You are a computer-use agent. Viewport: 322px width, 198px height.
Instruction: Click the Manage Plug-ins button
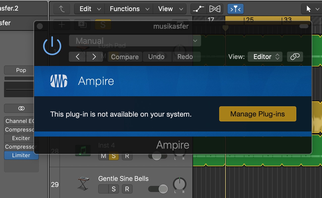pyautogui.click(x=257, y=114)
